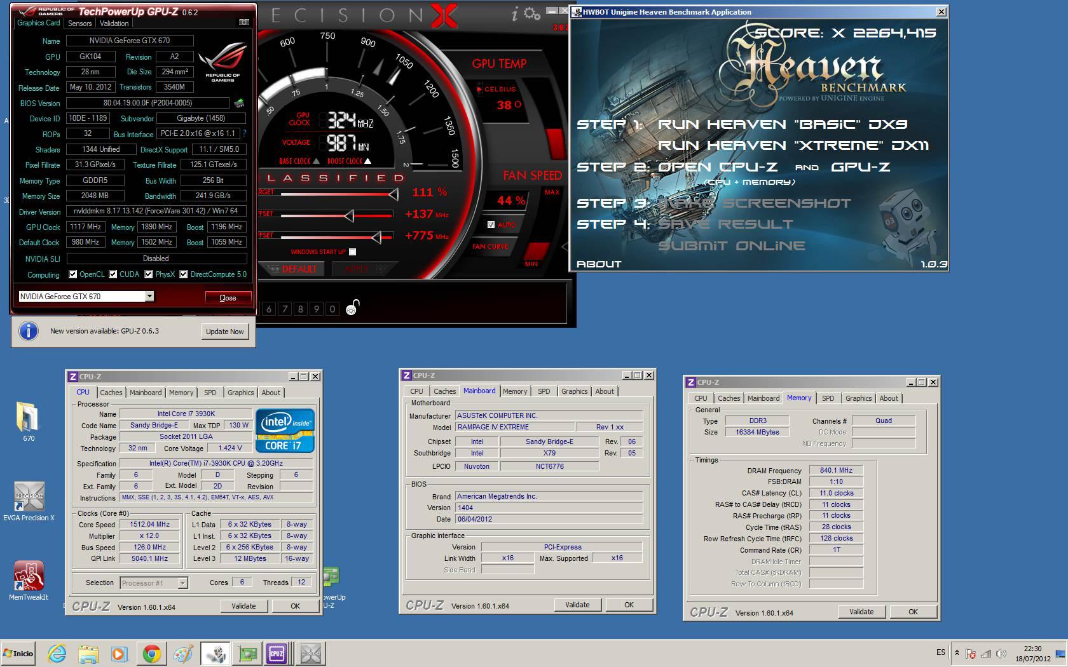Adjust GPU clock offset slider at +137 MHz
The height and width of the screenshot is (667, 1068).
pyautogui.click(x=349, y=216)
